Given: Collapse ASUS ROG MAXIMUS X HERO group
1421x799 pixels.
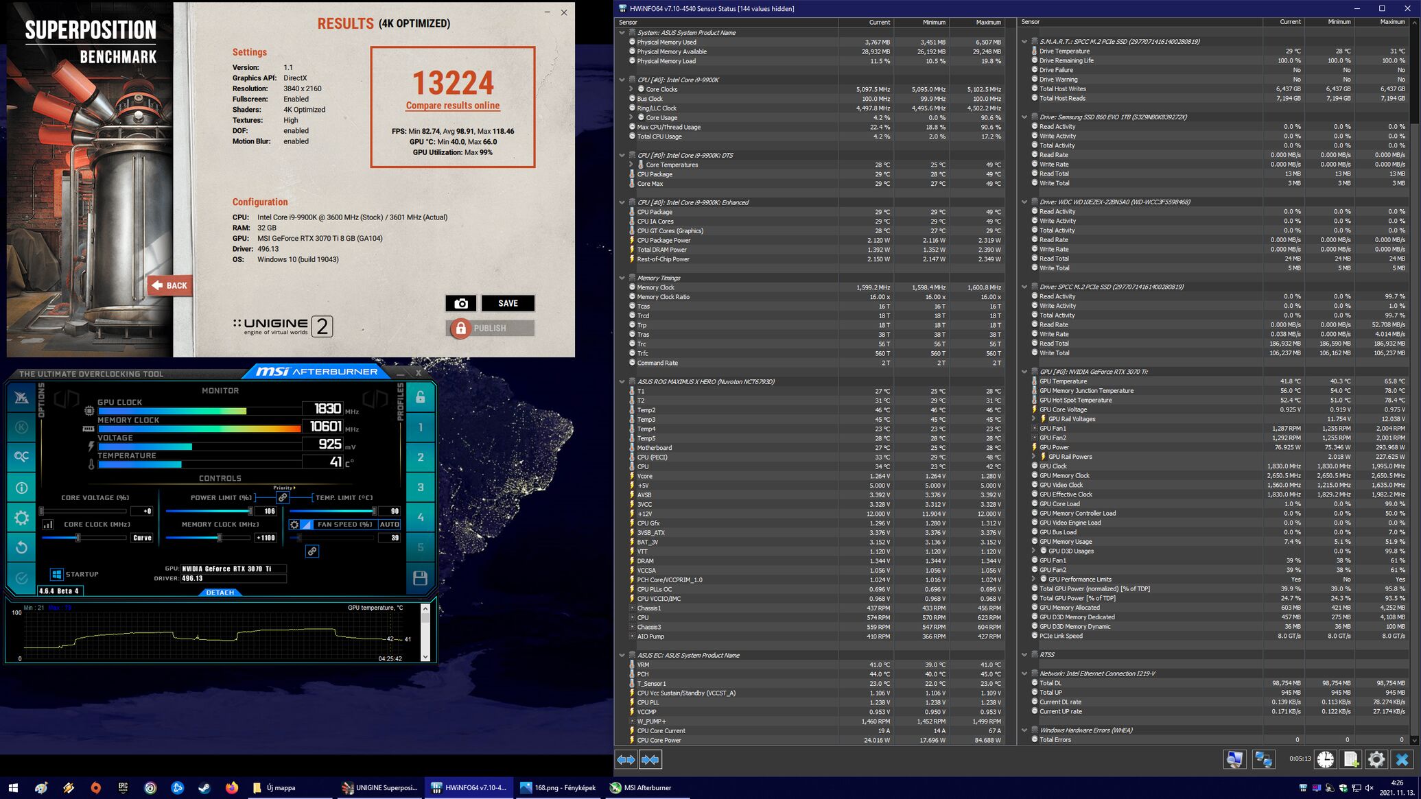Looking at the screenshot, I should [x=622, y=381].
